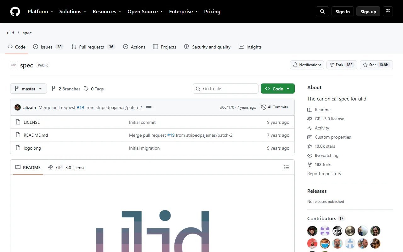Open the ulid owner link

(x=11, y=33)
